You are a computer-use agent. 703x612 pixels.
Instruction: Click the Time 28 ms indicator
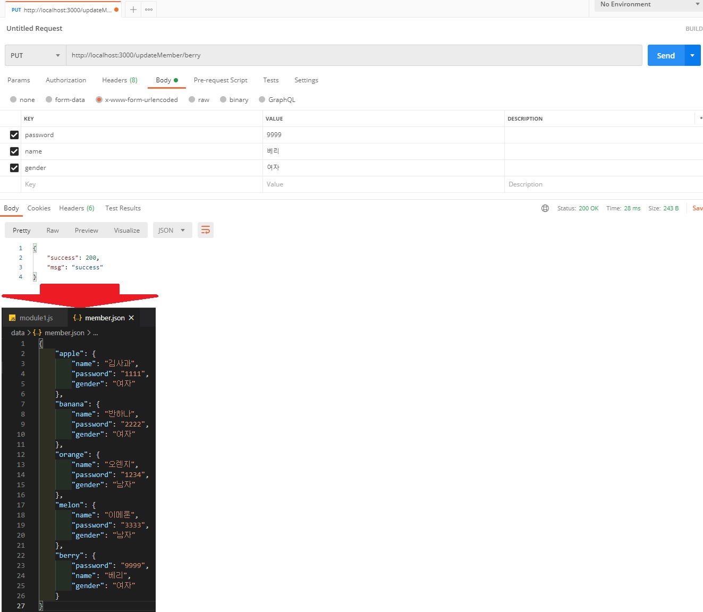623,208
